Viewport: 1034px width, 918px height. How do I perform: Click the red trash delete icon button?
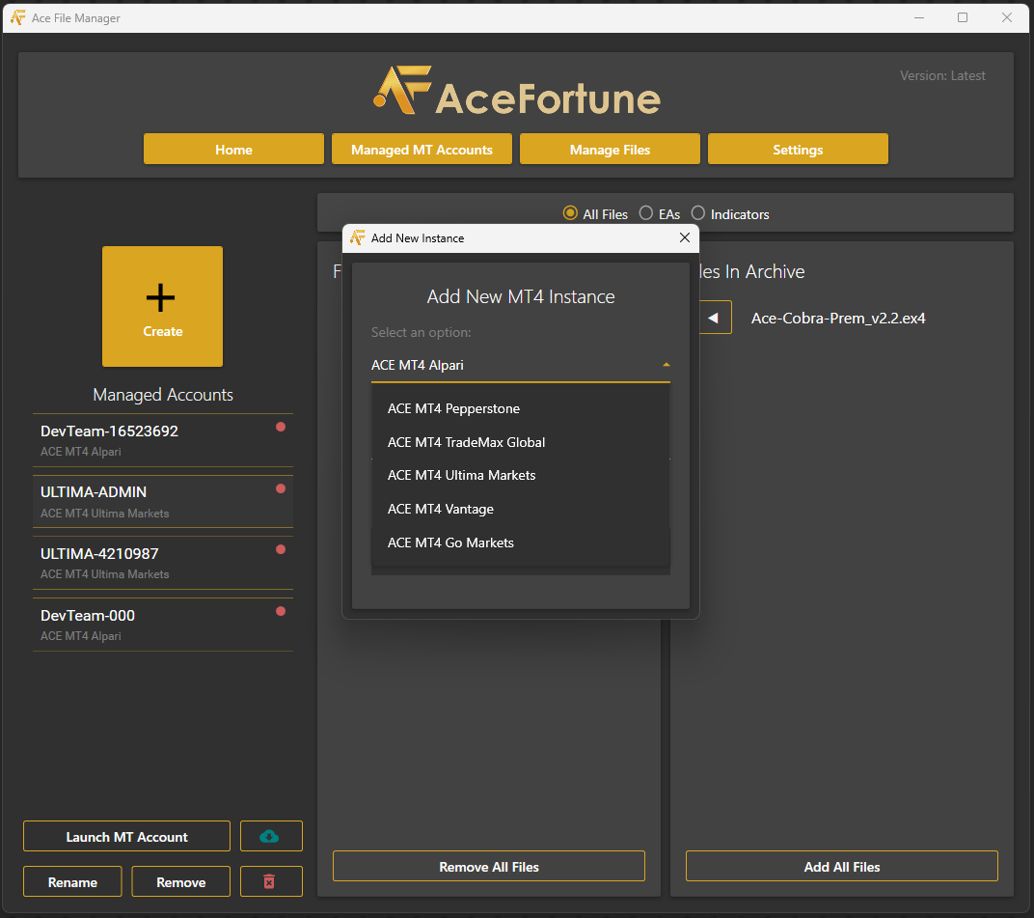click(x=271, y=881)
